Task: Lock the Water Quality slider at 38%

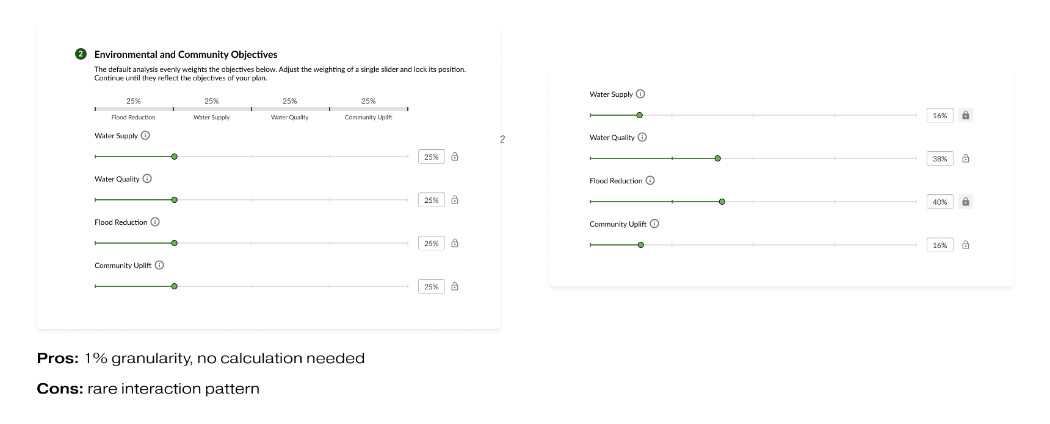Action: point(966,158)
